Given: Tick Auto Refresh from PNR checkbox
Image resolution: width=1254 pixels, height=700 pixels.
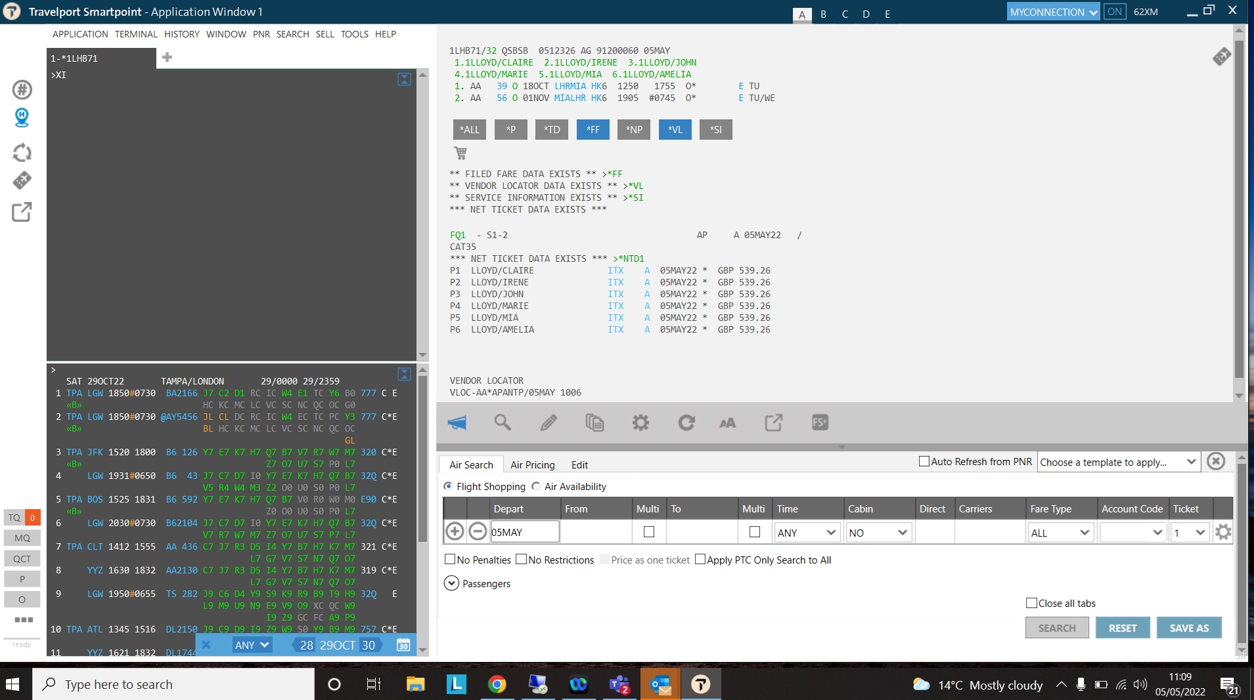Looking at the screenshot, I should pyautogui.click(x=924, y=461).
